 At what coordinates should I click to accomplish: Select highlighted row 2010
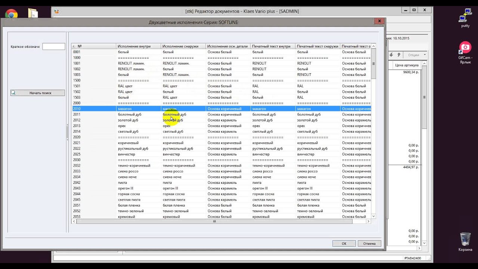[x=221, y=109]
